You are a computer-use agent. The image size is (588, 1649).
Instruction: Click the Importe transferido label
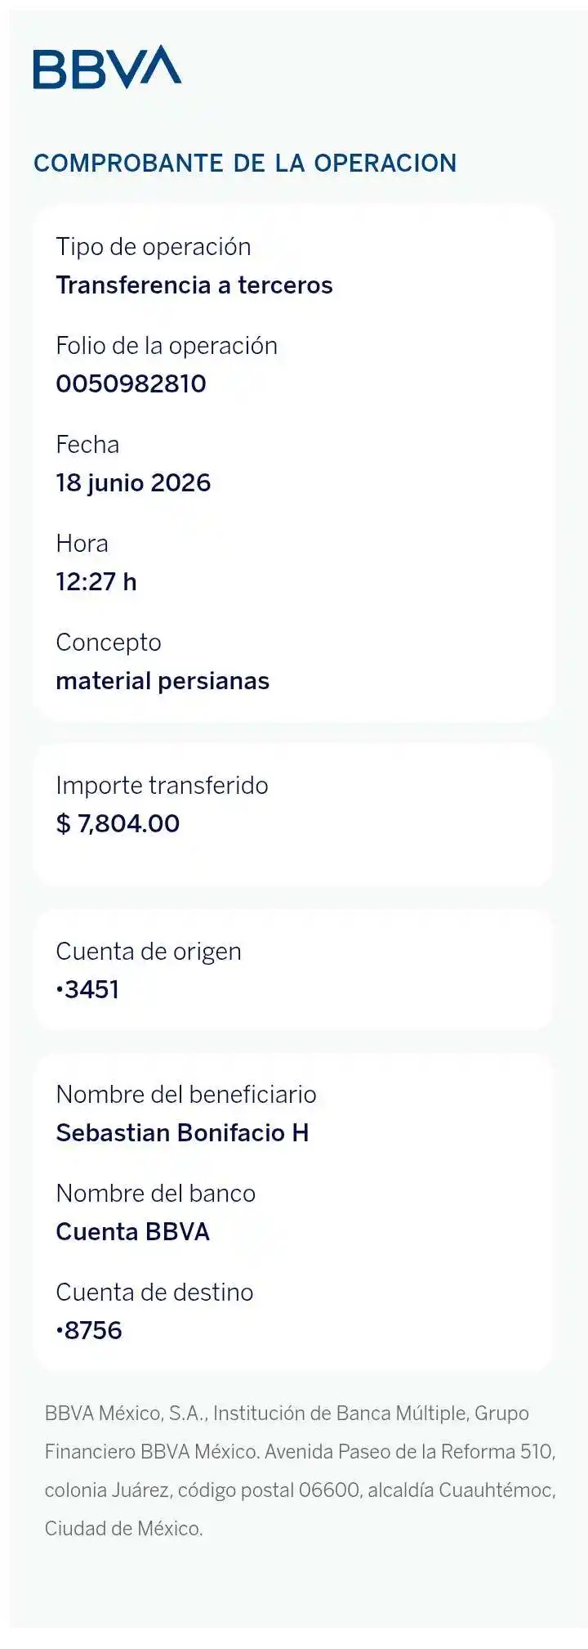[x=162, y=786]
